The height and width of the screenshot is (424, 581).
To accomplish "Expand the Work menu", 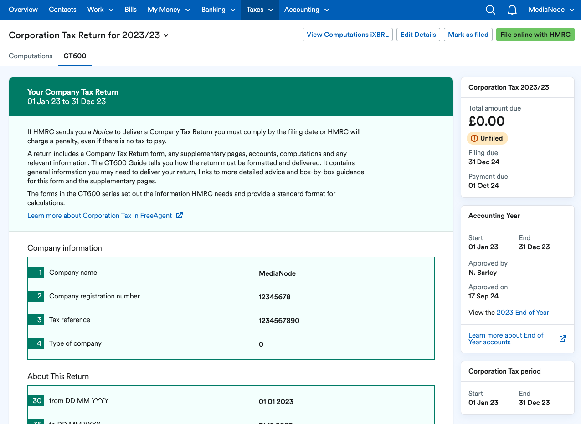I will click(x=100, y=10).
